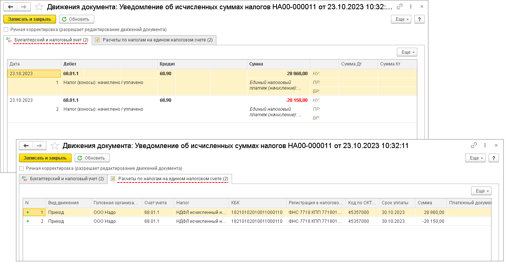Copy link with the chain icon in the bottom window
Screen dimensions: 506x265
click(x=474, y=145)
